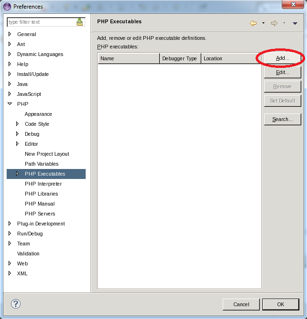The image size is (307, 319).
Task: Expand the Dynamic Languages node
Action: (x=10, y=54)
